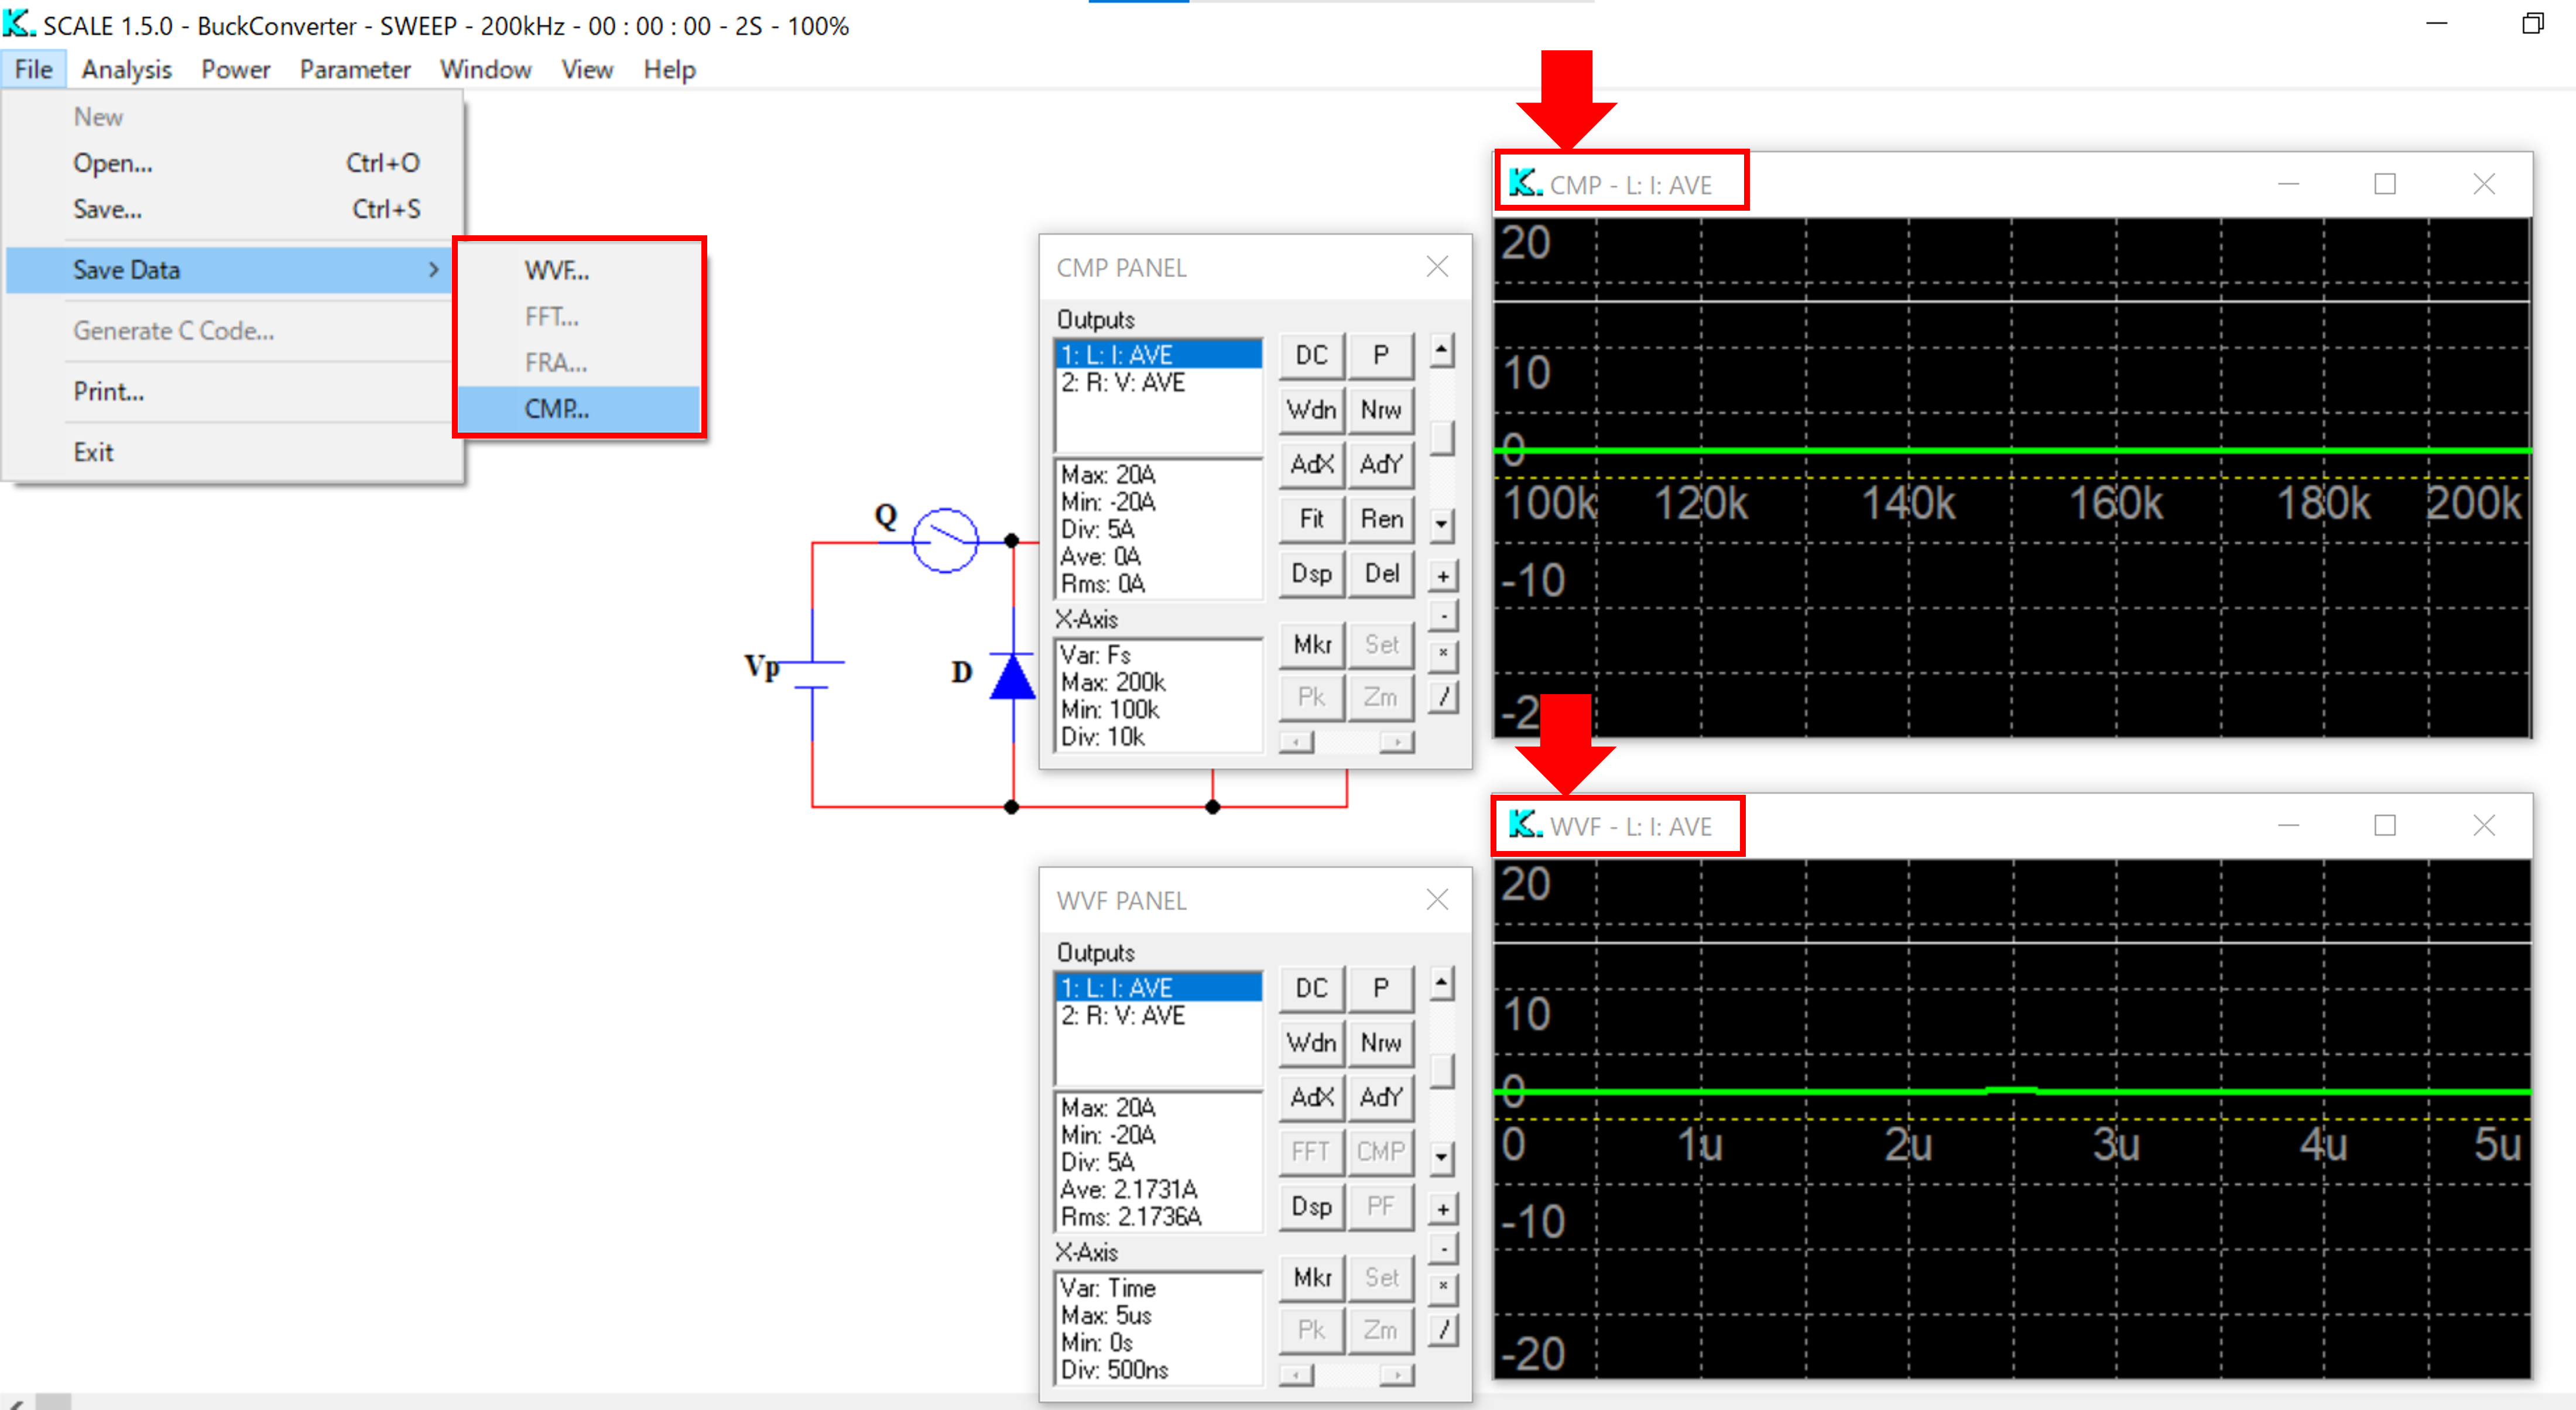Choose CMP... in the Save Data submenu

click(x=580, y=408)
